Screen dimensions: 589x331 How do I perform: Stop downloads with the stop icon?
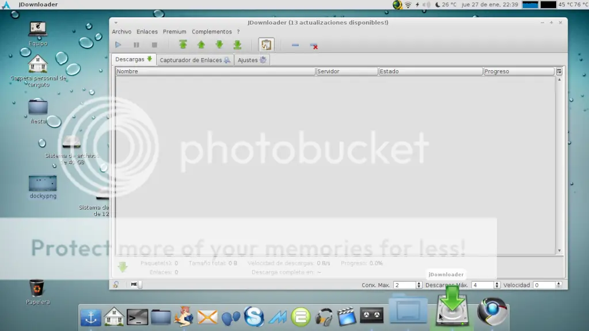point(154,45)
